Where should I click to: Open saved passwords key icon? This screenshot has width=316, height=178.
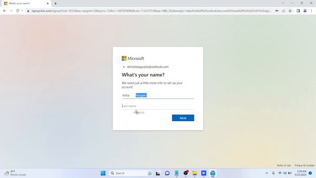[277, 11]
